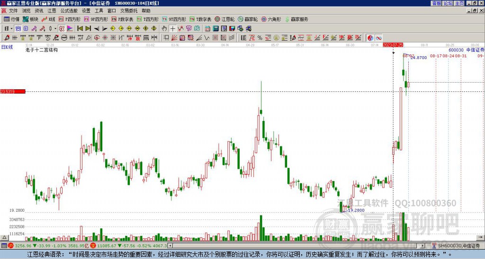Open the 浏览 menu
This screenshot has height=259, width=485.
point(26,11)
